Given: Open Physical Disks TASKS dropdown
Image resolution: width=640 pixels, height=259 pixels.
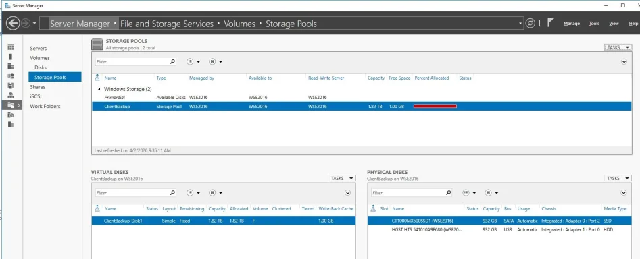Looking at the screenshot, I should pyautogui.click(x=618, y=178).
